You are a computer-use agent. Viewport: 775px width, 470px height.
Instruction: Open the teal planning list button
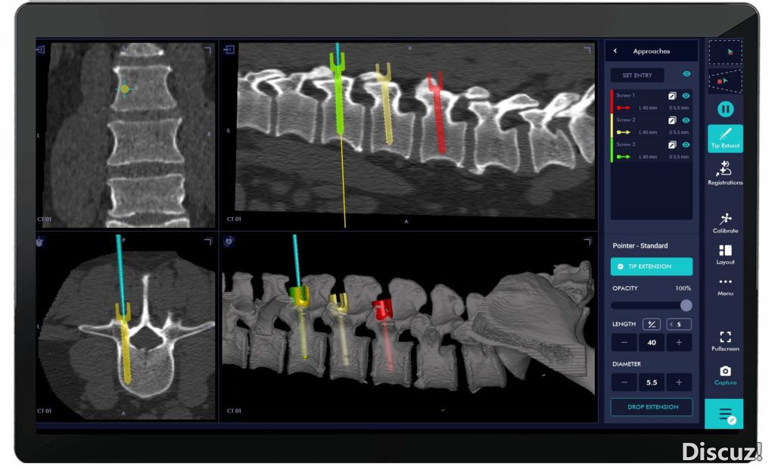tap(724, 414)
